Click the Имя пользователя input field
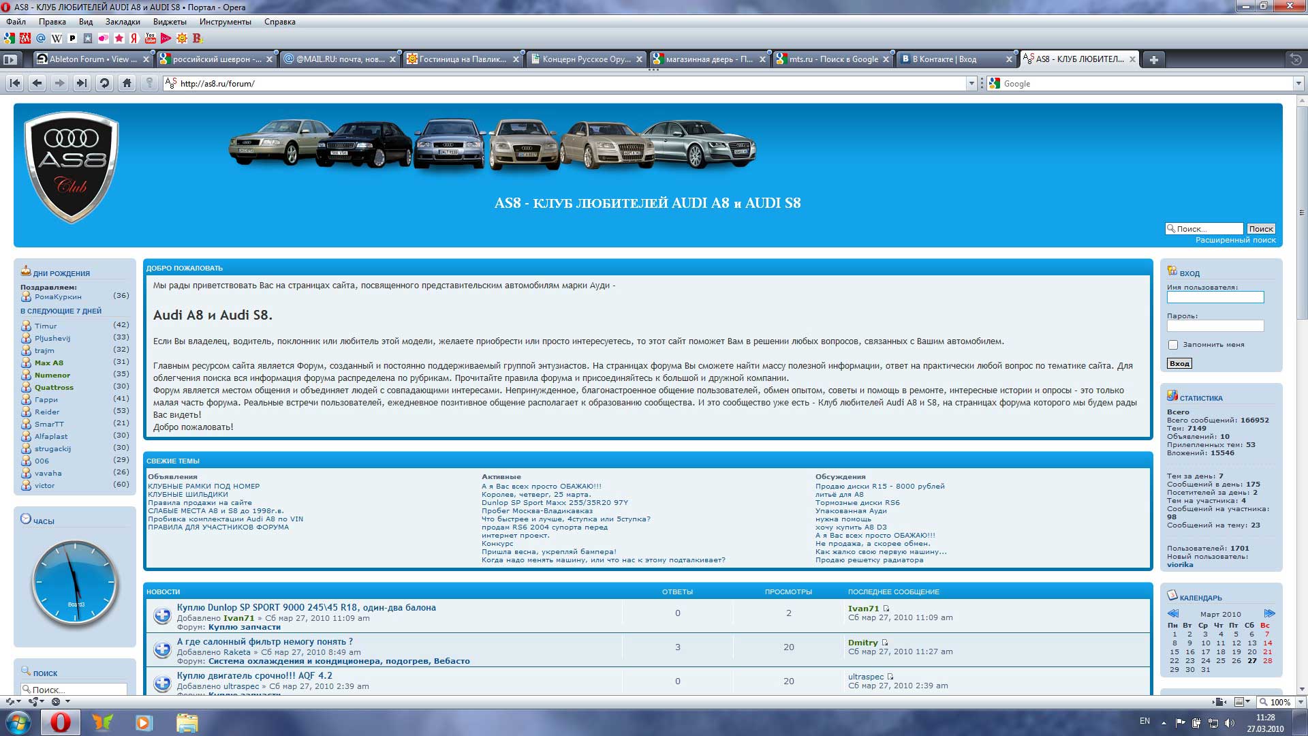 (x=1215, y=297)
